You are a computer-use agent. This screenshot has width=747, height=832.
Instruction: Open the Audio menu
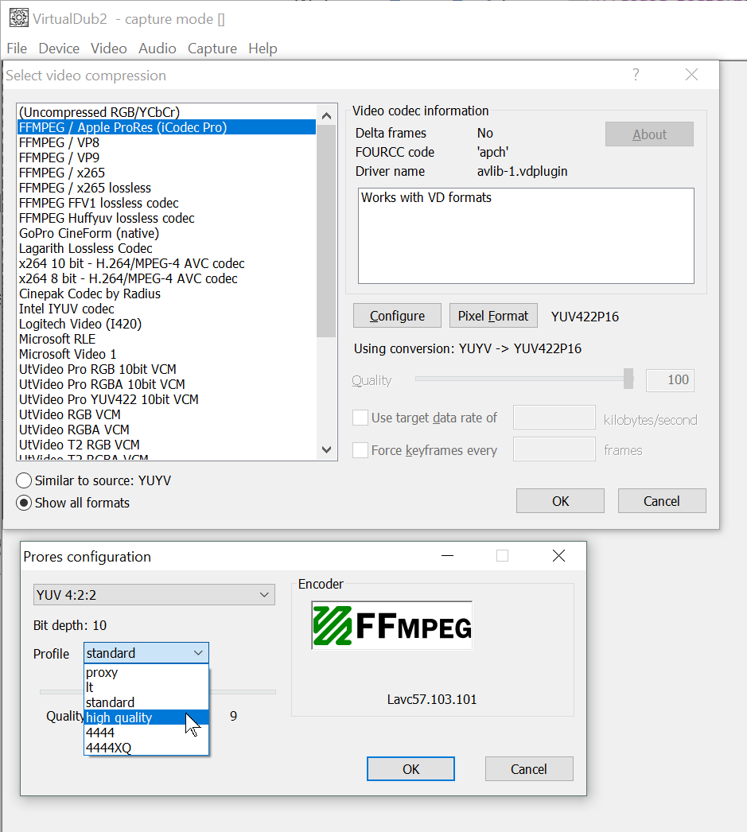click(x=157, y=49)
